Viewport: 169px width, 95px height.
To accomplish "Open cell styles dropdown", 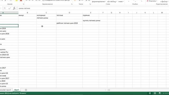I will tap(121, 2).
